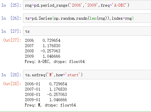
Task: Click the 2007-01 row in Out[28]
Action: coord(46,89)
